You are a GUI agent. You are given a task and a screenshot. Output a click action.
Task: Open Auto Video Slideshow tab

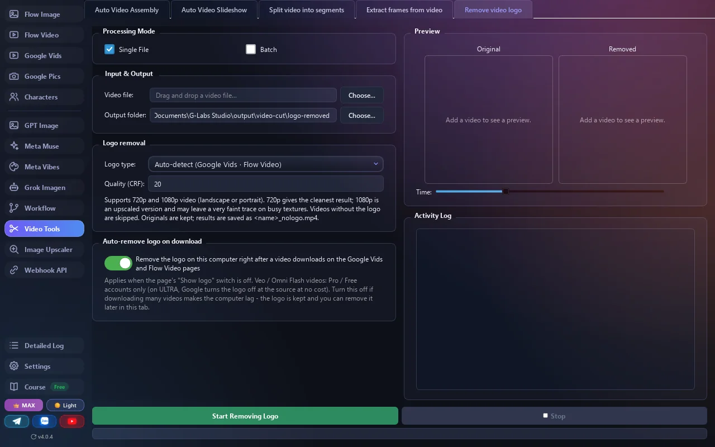[214, 10]
